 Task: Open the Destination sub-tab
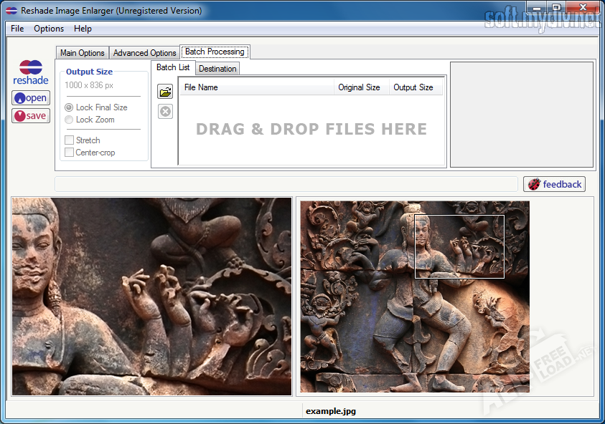pos(217,69)
